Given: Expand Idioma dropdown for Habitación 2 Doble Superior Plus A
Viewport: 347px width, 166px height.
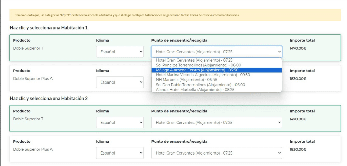Looking at the screenshot, I should (x=120, y=153).
